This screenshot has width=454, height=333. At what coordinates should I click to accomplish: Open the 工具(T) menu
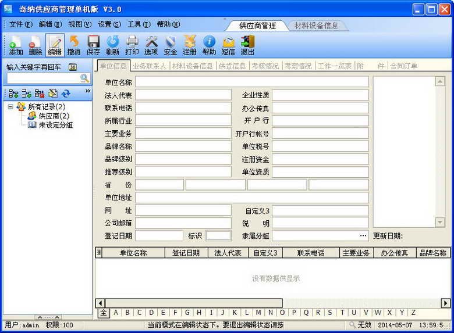[139, 24]
